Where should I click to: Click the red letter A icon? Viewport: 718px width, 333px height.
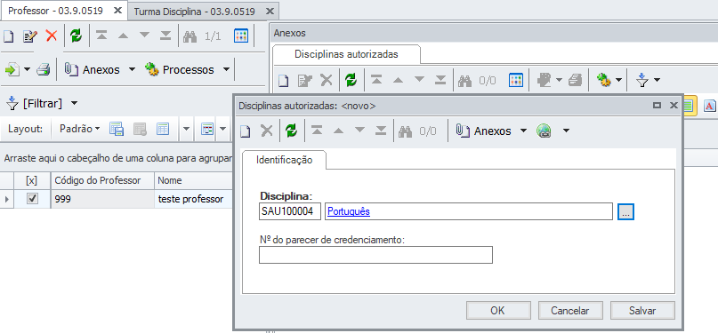(710, 106)
